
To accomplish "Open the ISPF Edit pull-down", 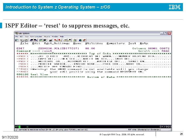I will point(36,43).
